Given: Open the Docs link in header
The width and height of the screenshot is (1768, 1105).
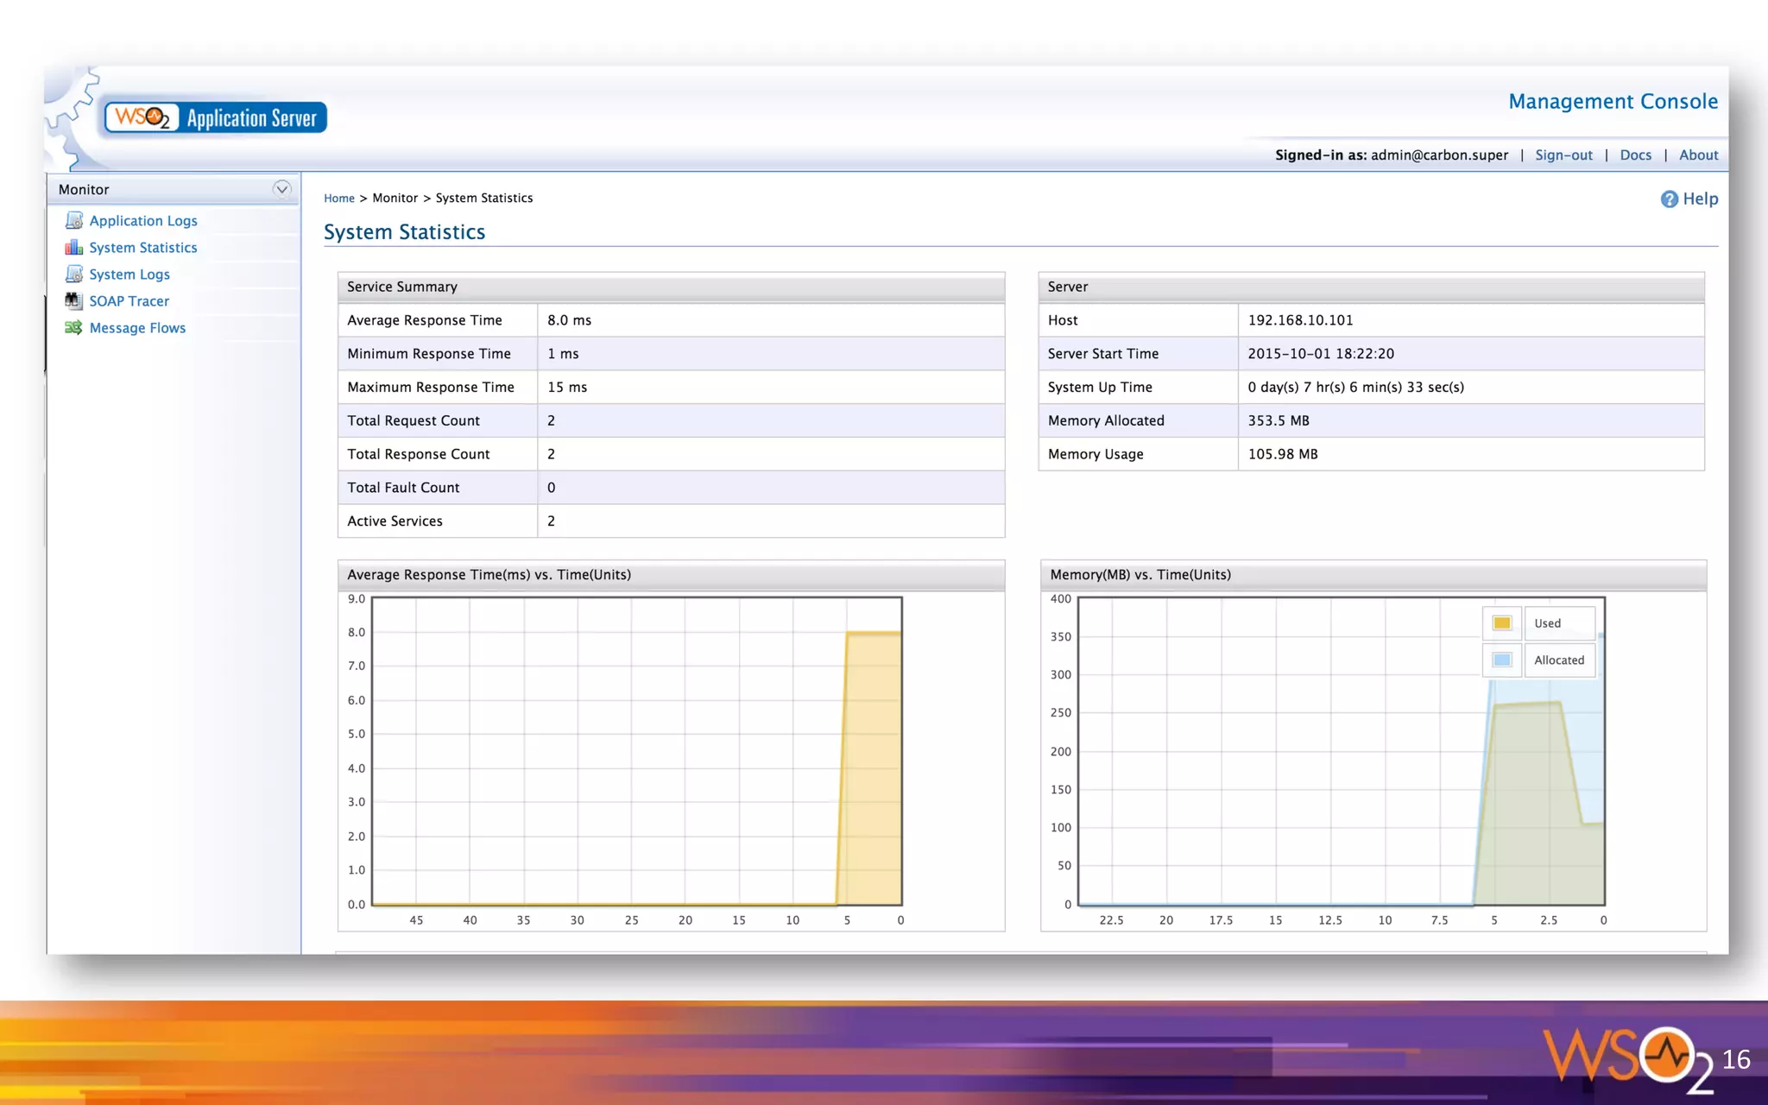Looking at the screenshot, I should [1635, 155].
